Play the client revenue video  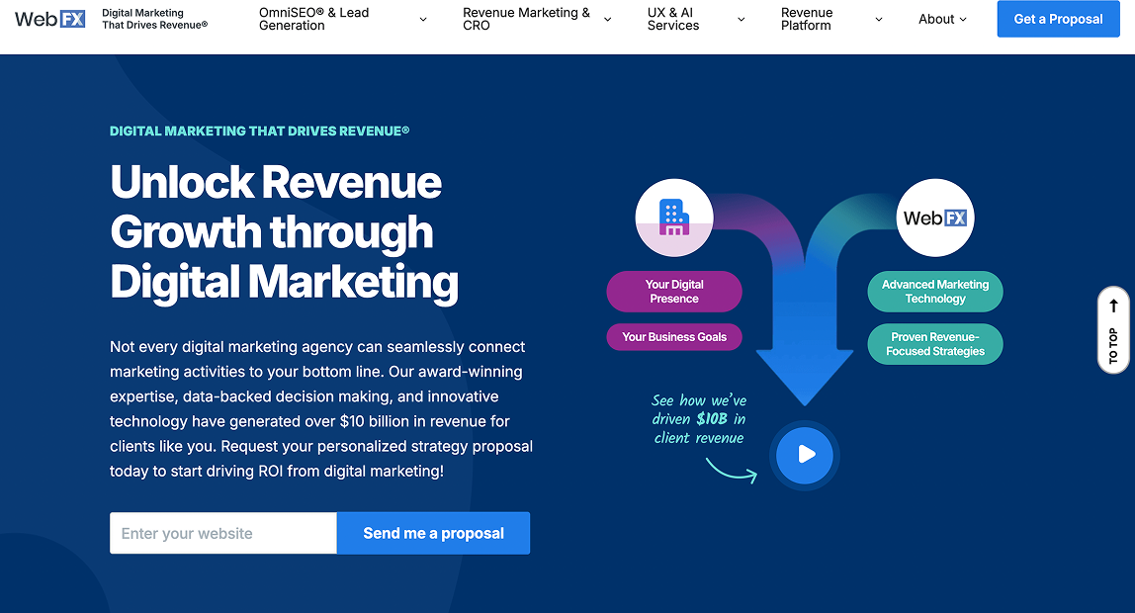tap(804, 455)
